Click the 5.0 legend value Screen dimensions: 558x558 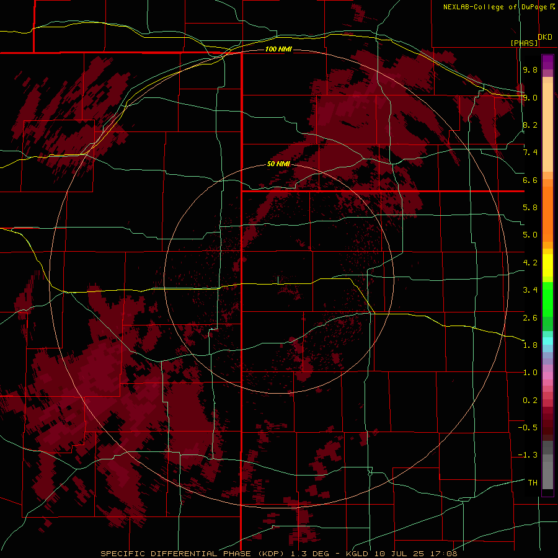pyautogui.click(x=530, y=235)
